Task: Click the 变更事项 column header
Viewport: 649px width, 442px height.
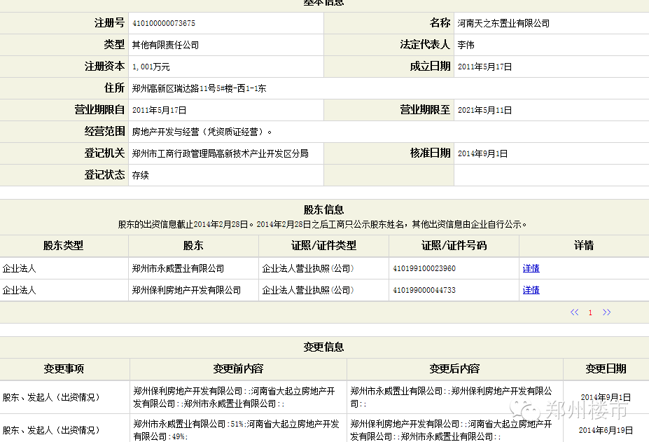Action: (64, 368)
